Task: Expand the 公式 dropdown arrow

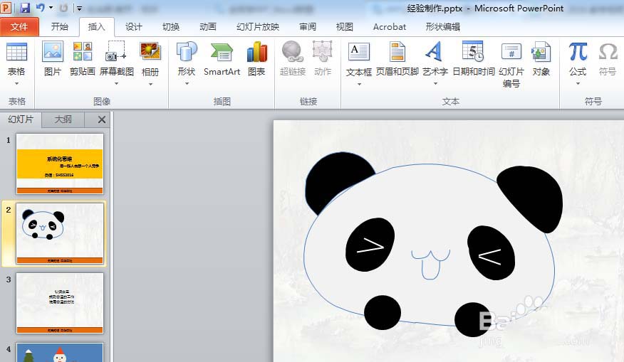Action: click(x=578, y=84)
